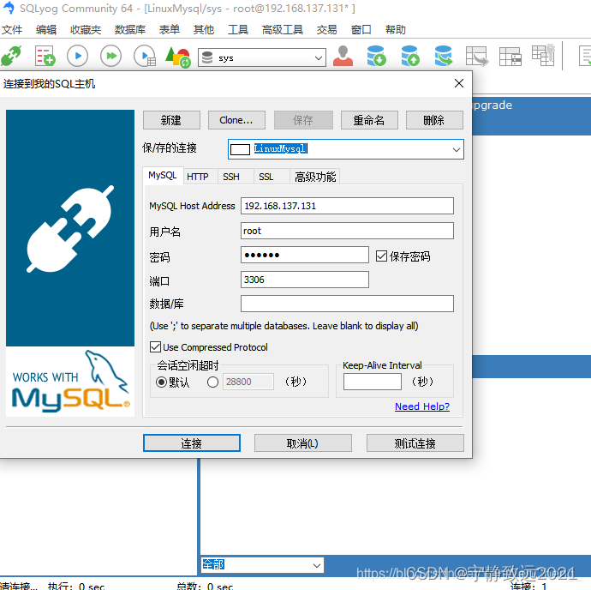Click the 密码 password field

pos(305,255)
